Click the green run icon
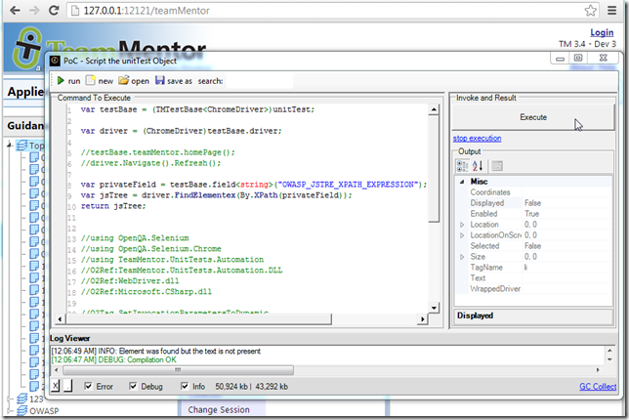Image resolution: width=629 pixels, height=420 pixels. [61, 80]
